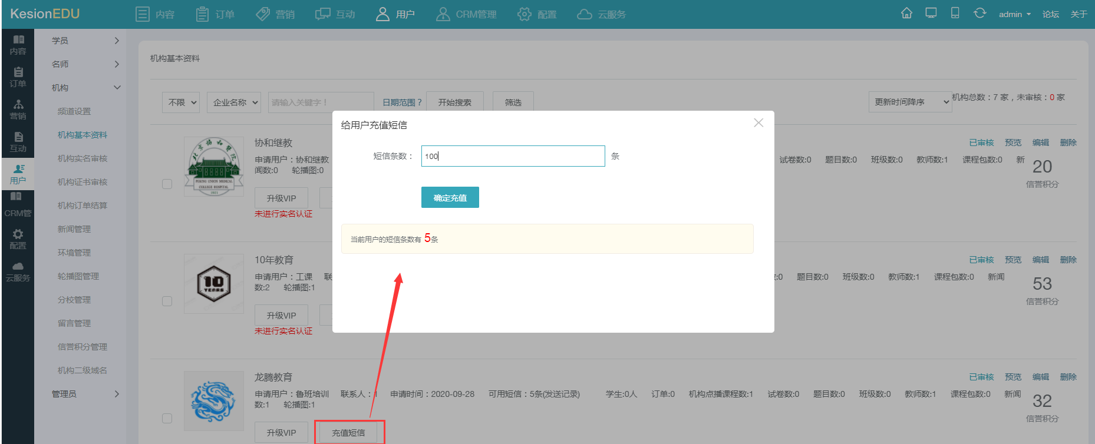1095x444 pixels.
Task: Open the 营销 top navigation menu
Action: tap(275, 14)
